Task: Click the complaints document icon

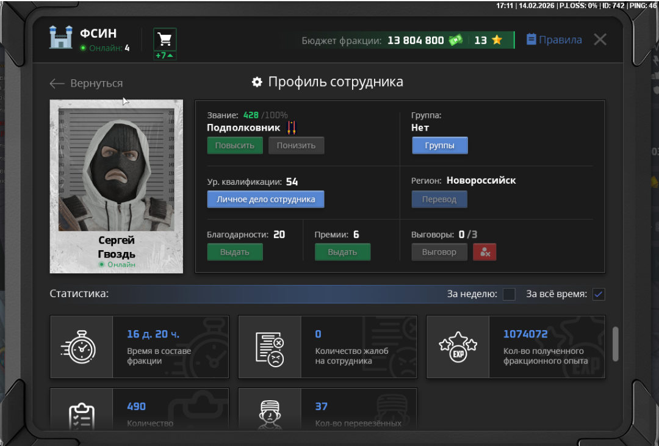Action: [269, 347]
